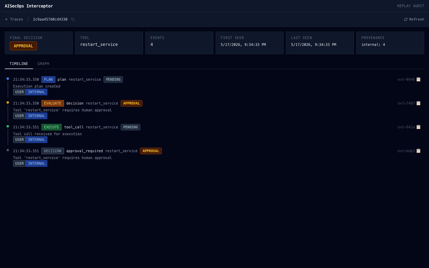Open the TIMELINE tab

point(19,64)
